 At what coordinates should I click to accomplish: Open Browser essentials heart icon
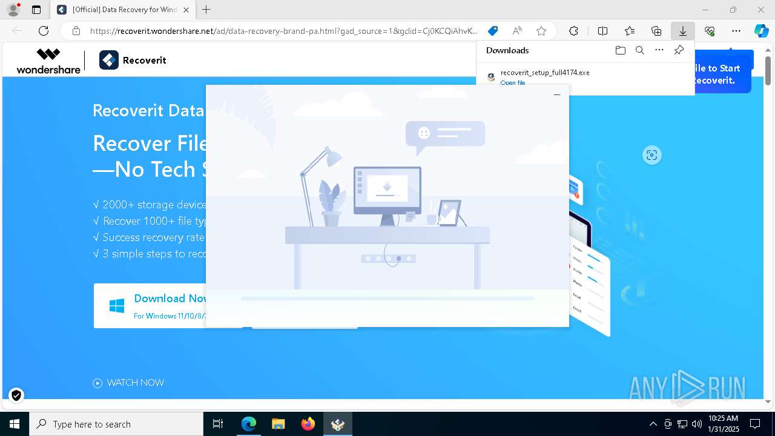click(710, 31)
